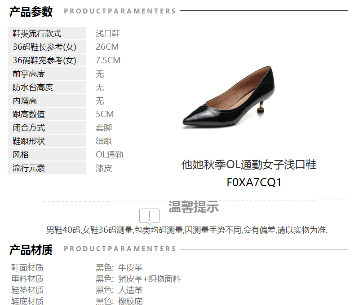Screen dimensions: 355x305
Task: Click the exclamation speech bubble icon
Action: pyautogui.click(x=149, y=217)
